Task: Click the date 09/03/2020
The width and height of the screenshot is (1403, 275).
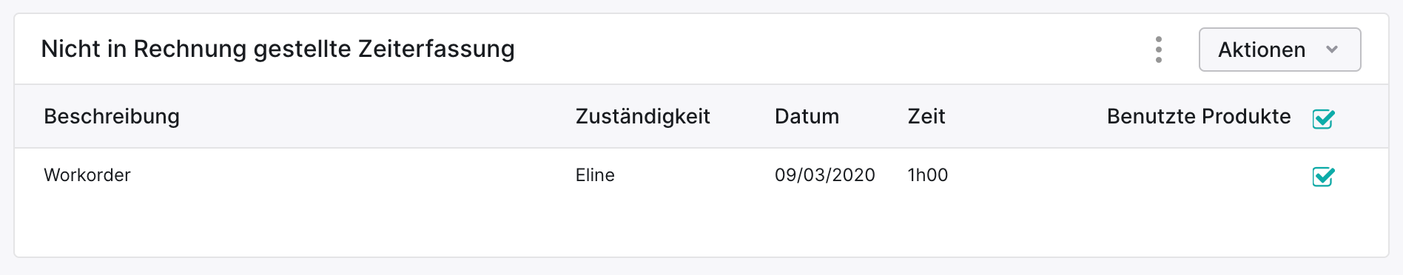Action: pyautogui.click(x=824, y=175)
